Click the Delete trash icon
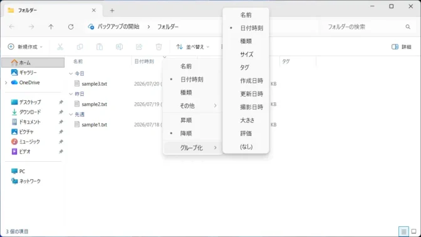The width and height of the screenshot is (421, 237). pyautogui.click(x=159, y=47)
